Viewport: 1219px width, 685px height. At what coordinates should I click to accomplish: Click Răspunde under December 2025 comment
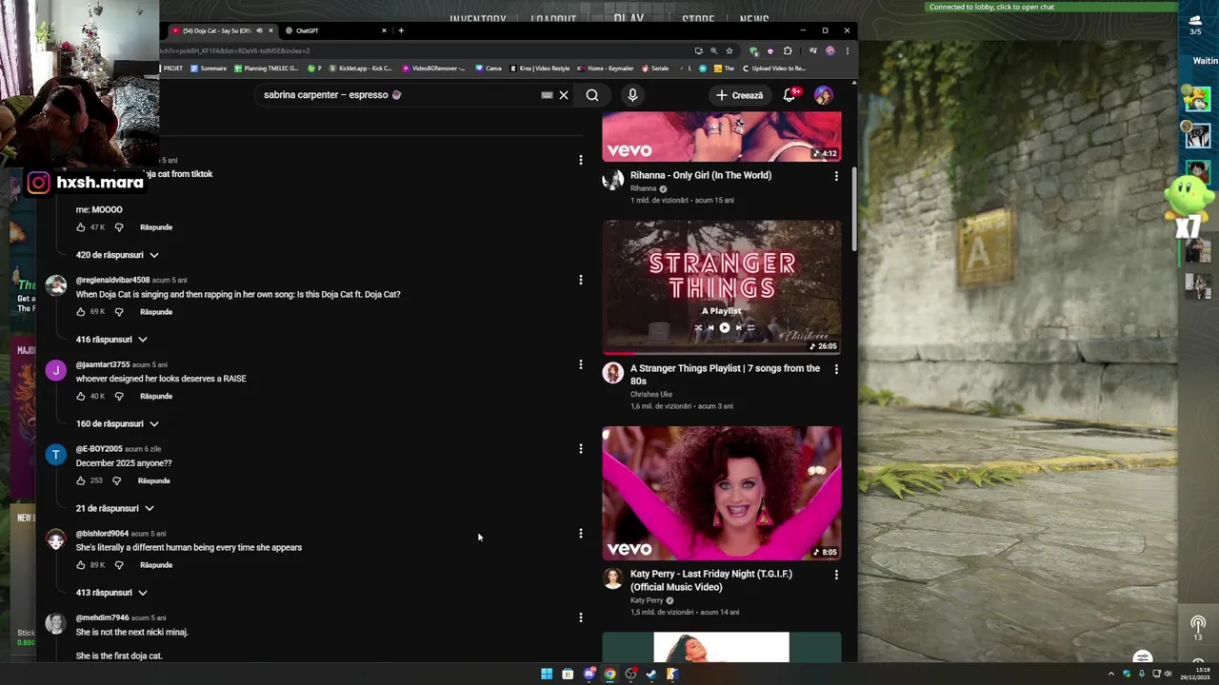[154, 480]
